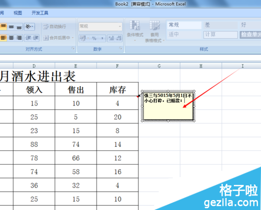Select column G header
261x210 pixels.
click(159, 66)
